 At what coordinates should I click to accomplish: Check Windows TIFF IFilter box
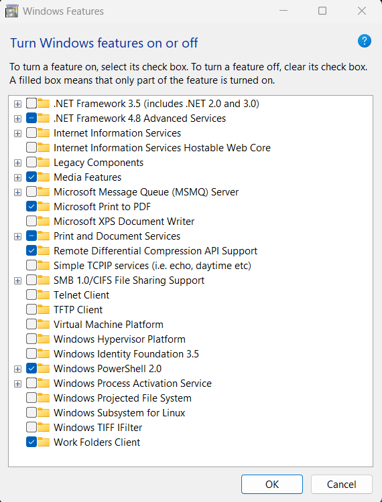pos(31,428)
